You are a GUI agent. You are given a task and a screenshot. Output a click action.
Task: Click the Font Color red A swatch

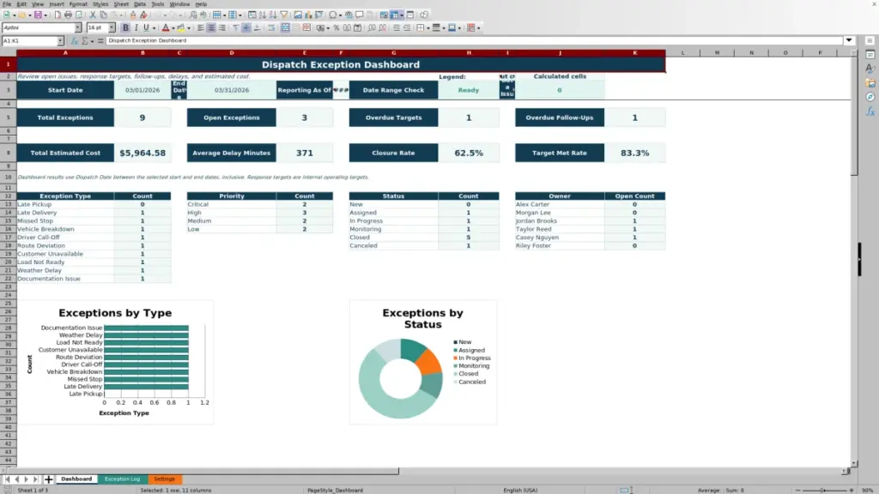pos(166,27)
